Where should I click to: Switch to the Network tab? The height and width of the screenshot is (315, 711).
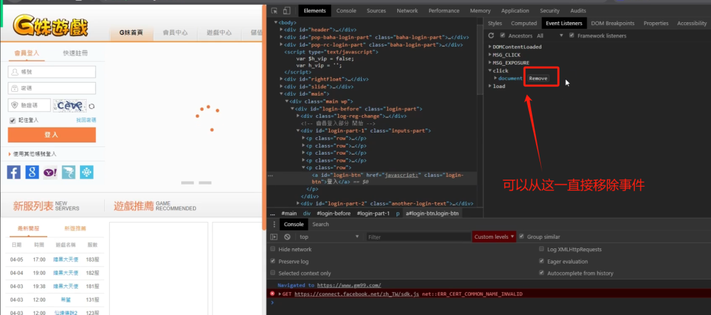coord(407,11)
